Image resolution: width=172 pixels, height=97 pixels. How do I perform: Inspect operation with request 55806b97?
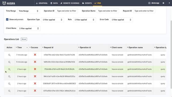point(9,84)
